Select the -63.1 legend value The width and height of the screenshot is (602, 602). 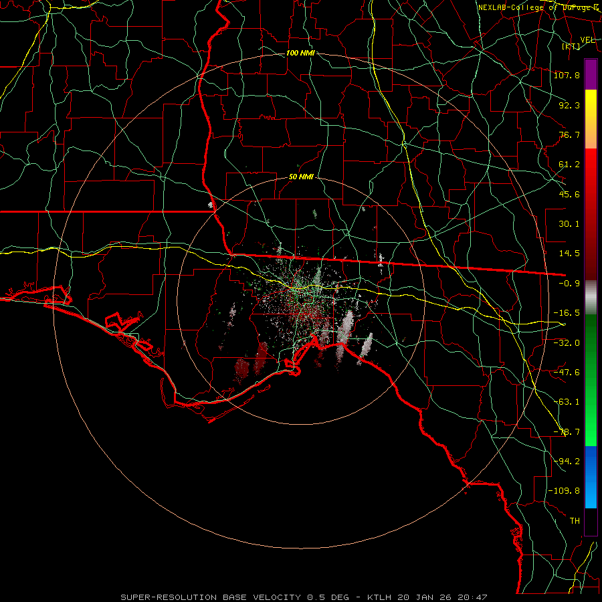(567, 402)
